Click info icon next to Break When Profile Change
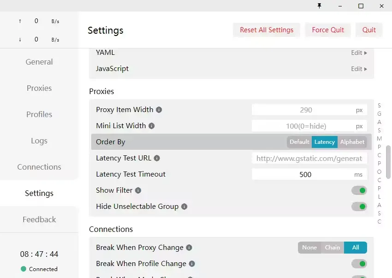 tap(192, 264)
